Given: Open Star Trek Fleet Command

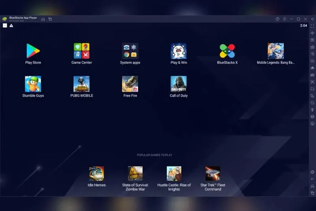Looking at the screenshot, I should 213,174.
